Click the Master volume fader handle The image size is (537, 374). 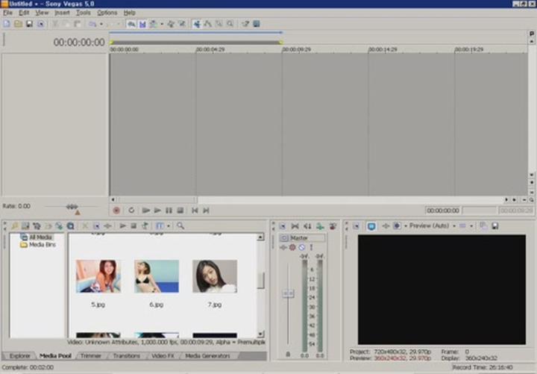click(x=288, y=294)
